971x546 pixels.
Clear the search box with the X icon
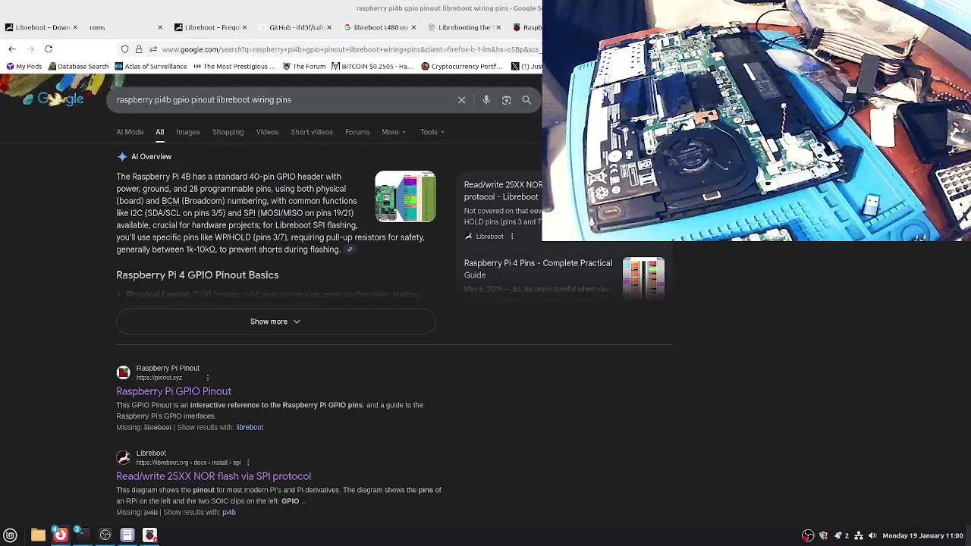[461, 100]
